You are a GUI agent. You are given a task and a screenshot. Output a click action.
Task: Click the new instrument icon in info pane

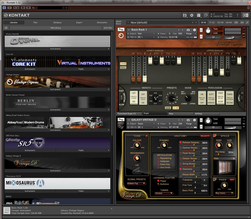(7, 210)
